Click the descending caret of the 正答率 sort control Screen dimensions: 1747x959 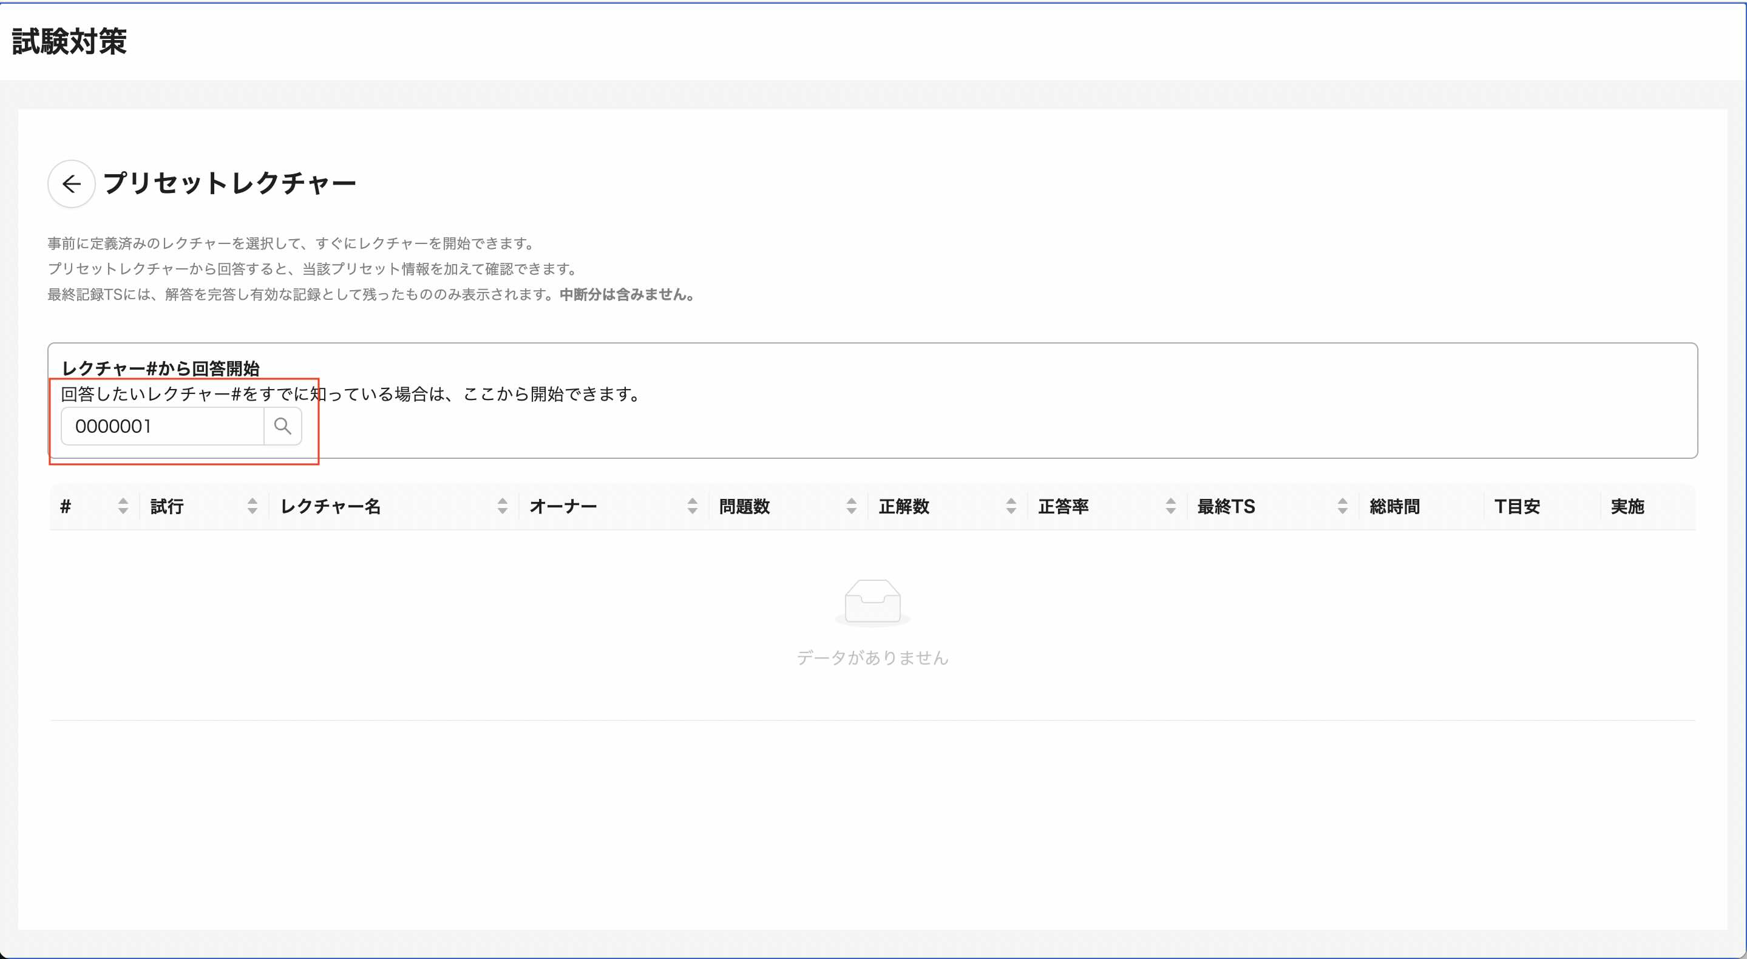pyautogui.click(x=1170, y=512)
